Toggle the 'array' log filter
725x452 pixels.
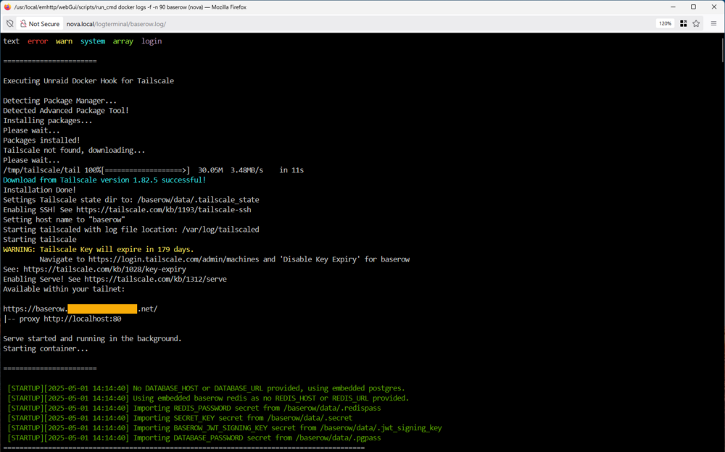coord(123,41)
